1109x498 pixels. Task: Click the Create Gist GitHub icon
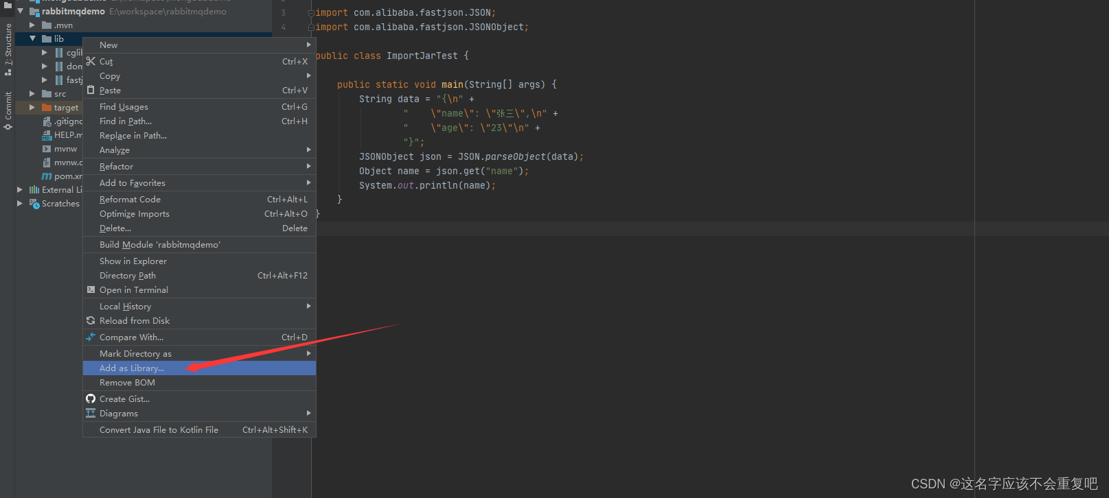point(91,399)
